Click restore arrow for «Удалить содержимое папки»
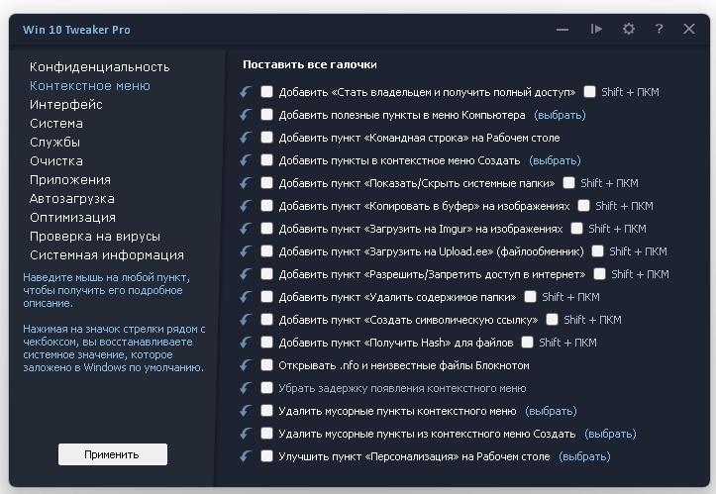This screenshot has height=494, width=716. pyautogui.click(x=246, y=297)
